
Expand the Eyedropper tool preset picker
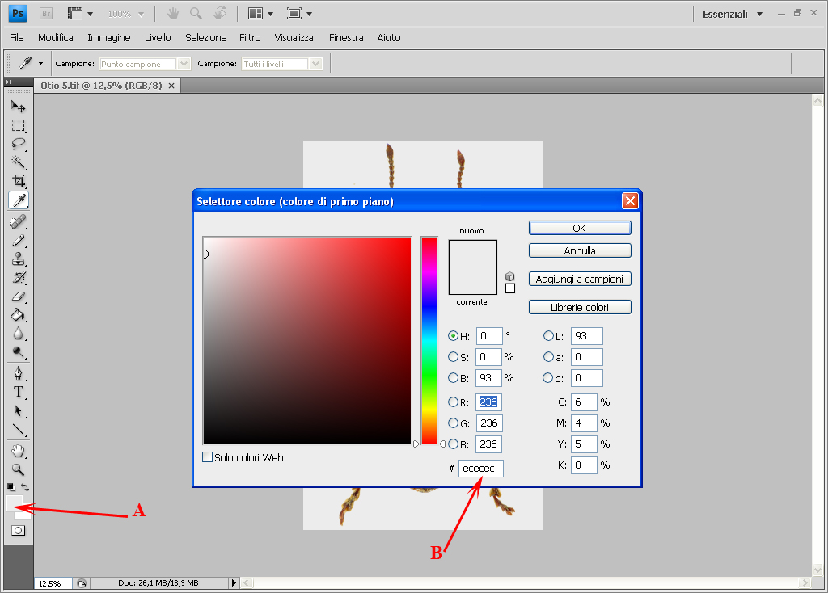pos(40,63)
